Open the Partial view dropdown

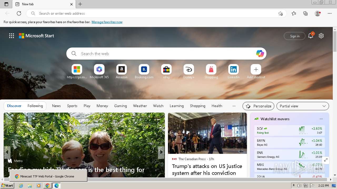303,106
